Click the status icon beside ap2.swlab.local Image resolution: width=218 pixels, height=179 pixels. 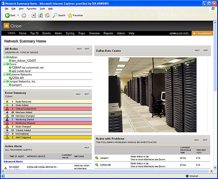point(10,71)
